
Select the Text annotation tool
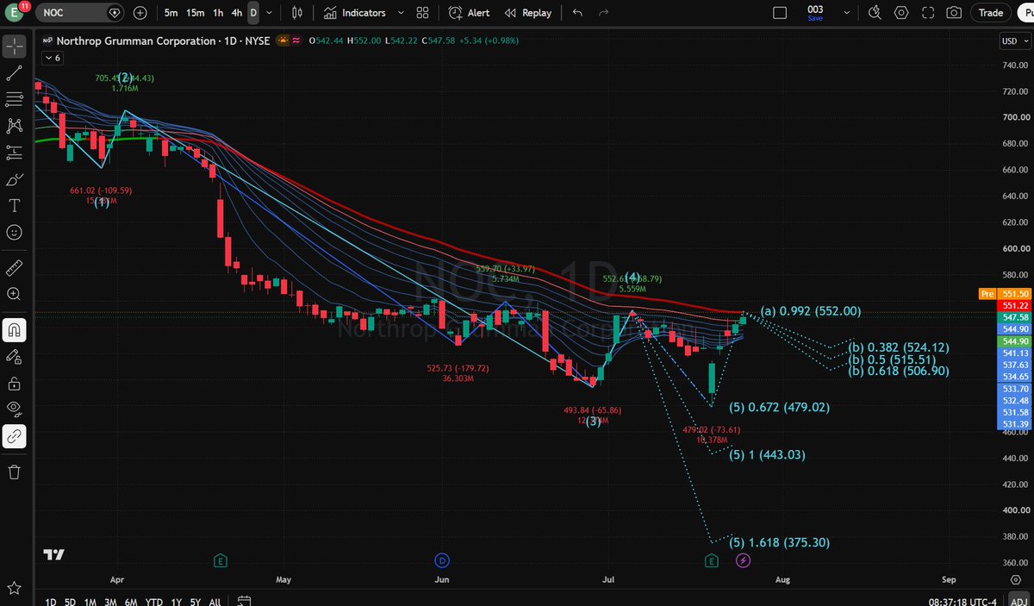pyautogui.click(x=14, y=205)
